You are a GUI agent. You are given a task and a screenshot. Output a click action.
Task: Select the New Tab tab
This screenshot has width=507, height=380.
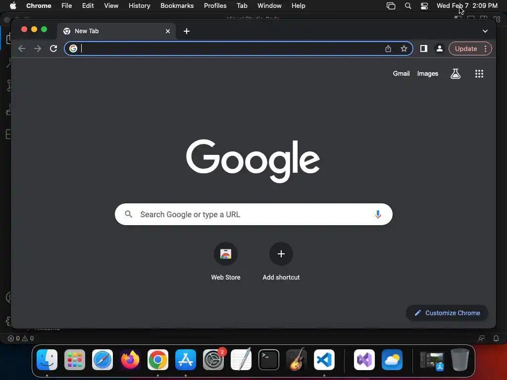[116, 31]
